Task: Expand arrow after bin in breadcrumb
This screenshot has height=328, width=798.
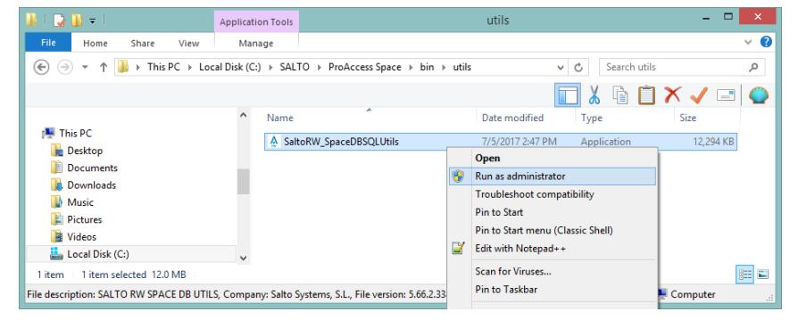Action: click(x=444, y=67)
